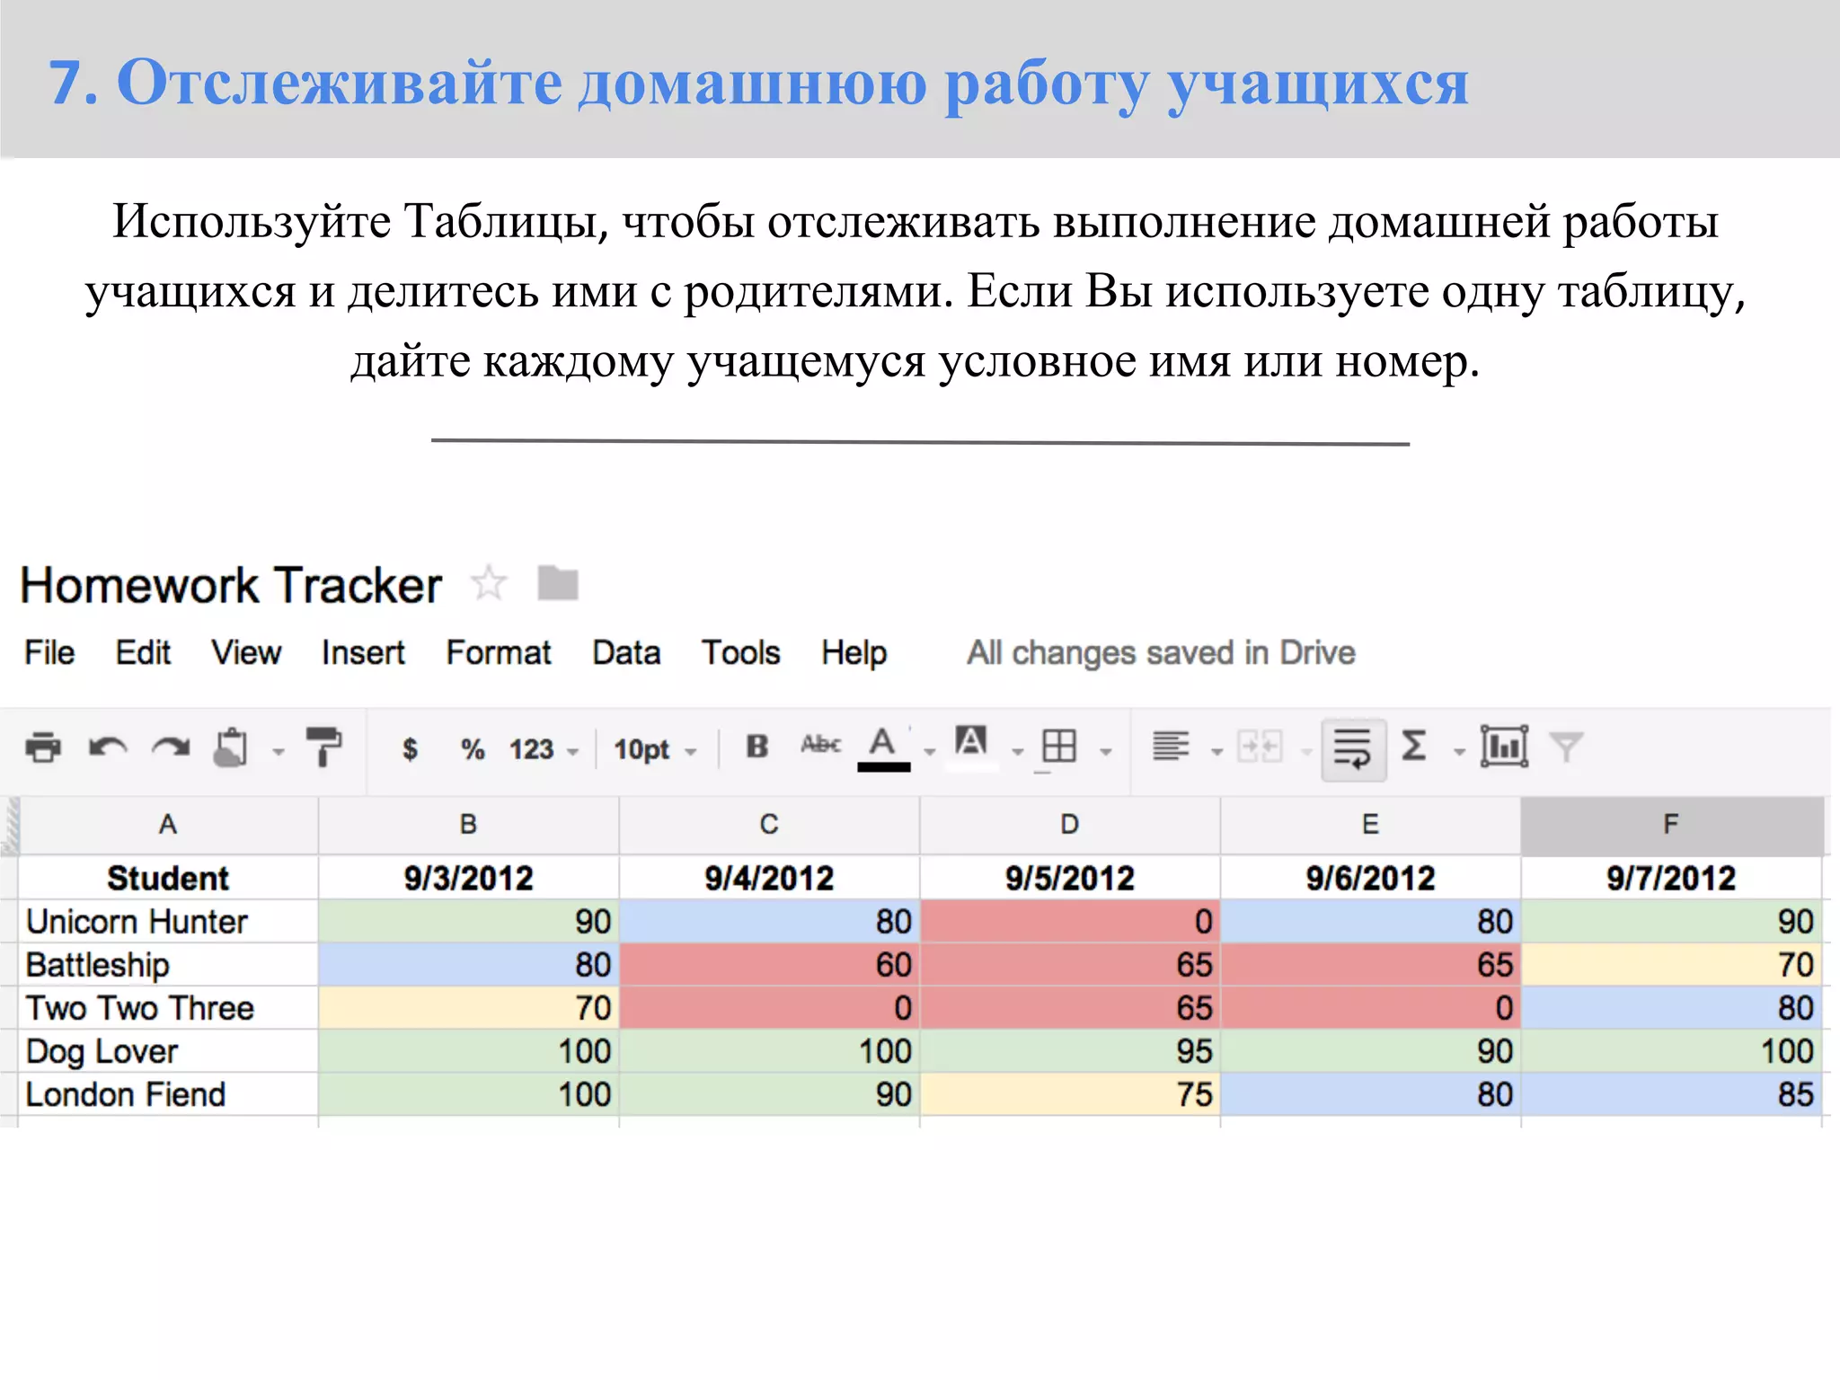Open the File menu

tap(49, 652)
